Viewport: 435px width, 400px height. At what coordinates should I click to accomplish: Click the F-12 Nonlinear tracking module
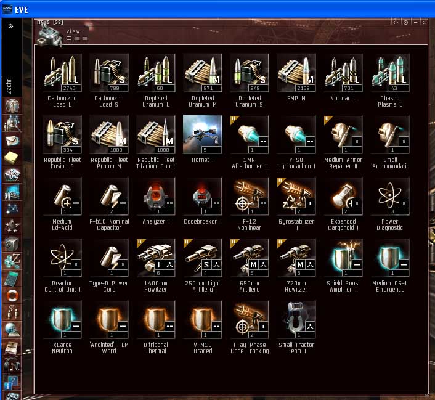(250, 196)
